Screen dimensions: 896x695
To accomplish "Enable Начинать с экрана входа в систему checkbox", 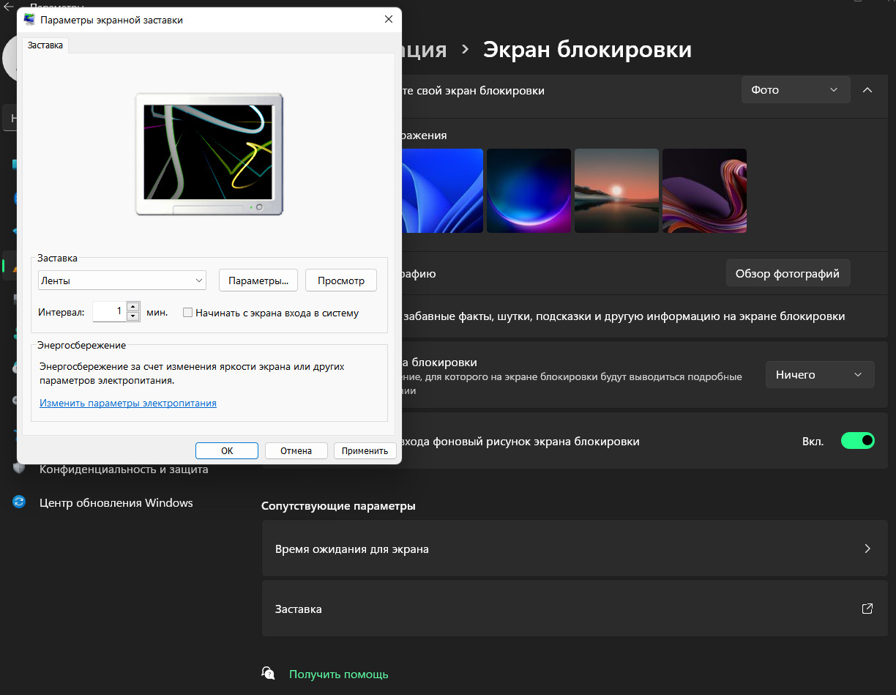I will point(188,313).
